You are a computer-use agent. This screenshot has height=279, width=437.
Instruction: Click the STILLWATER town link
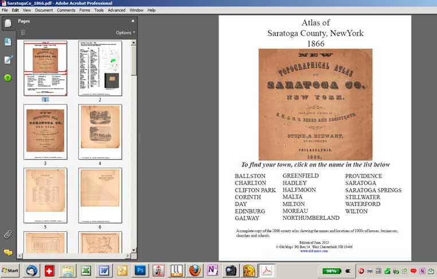point(362,197)
